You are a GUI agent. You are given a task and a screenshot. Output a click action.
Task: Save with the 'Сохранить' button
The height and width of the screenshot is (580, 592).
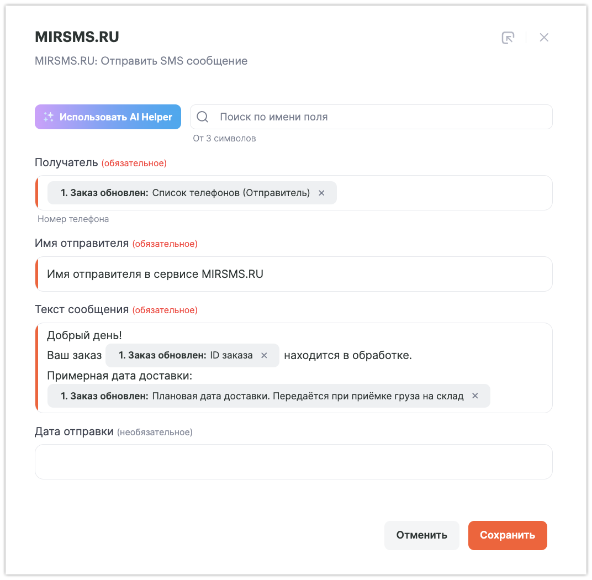[507, 535]
